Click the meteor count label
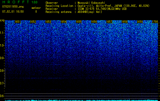Screen dimensions: 160x101 [36, 8]
